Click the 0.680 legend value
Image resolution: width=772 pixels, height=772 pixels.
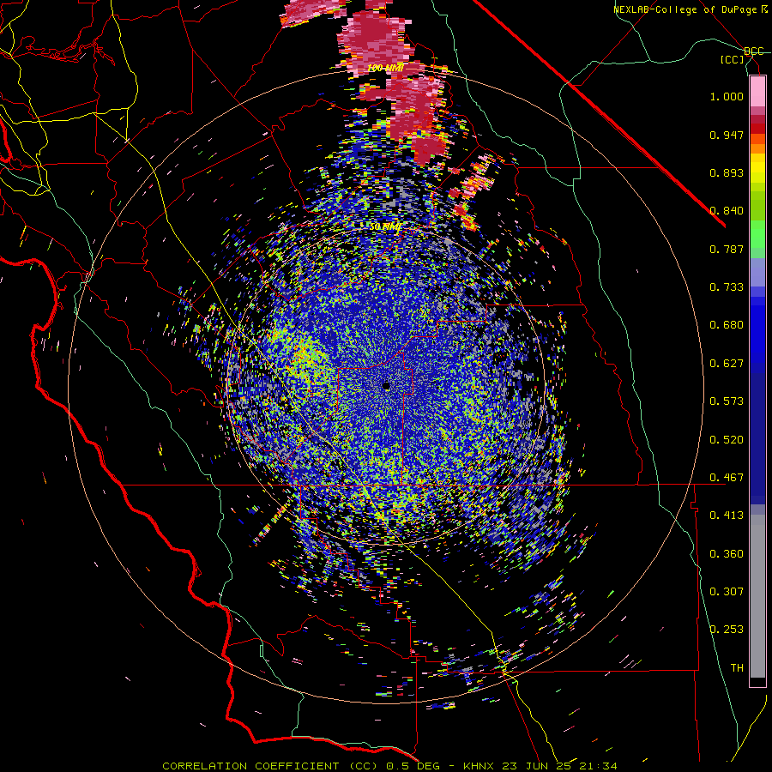(727, 325)
